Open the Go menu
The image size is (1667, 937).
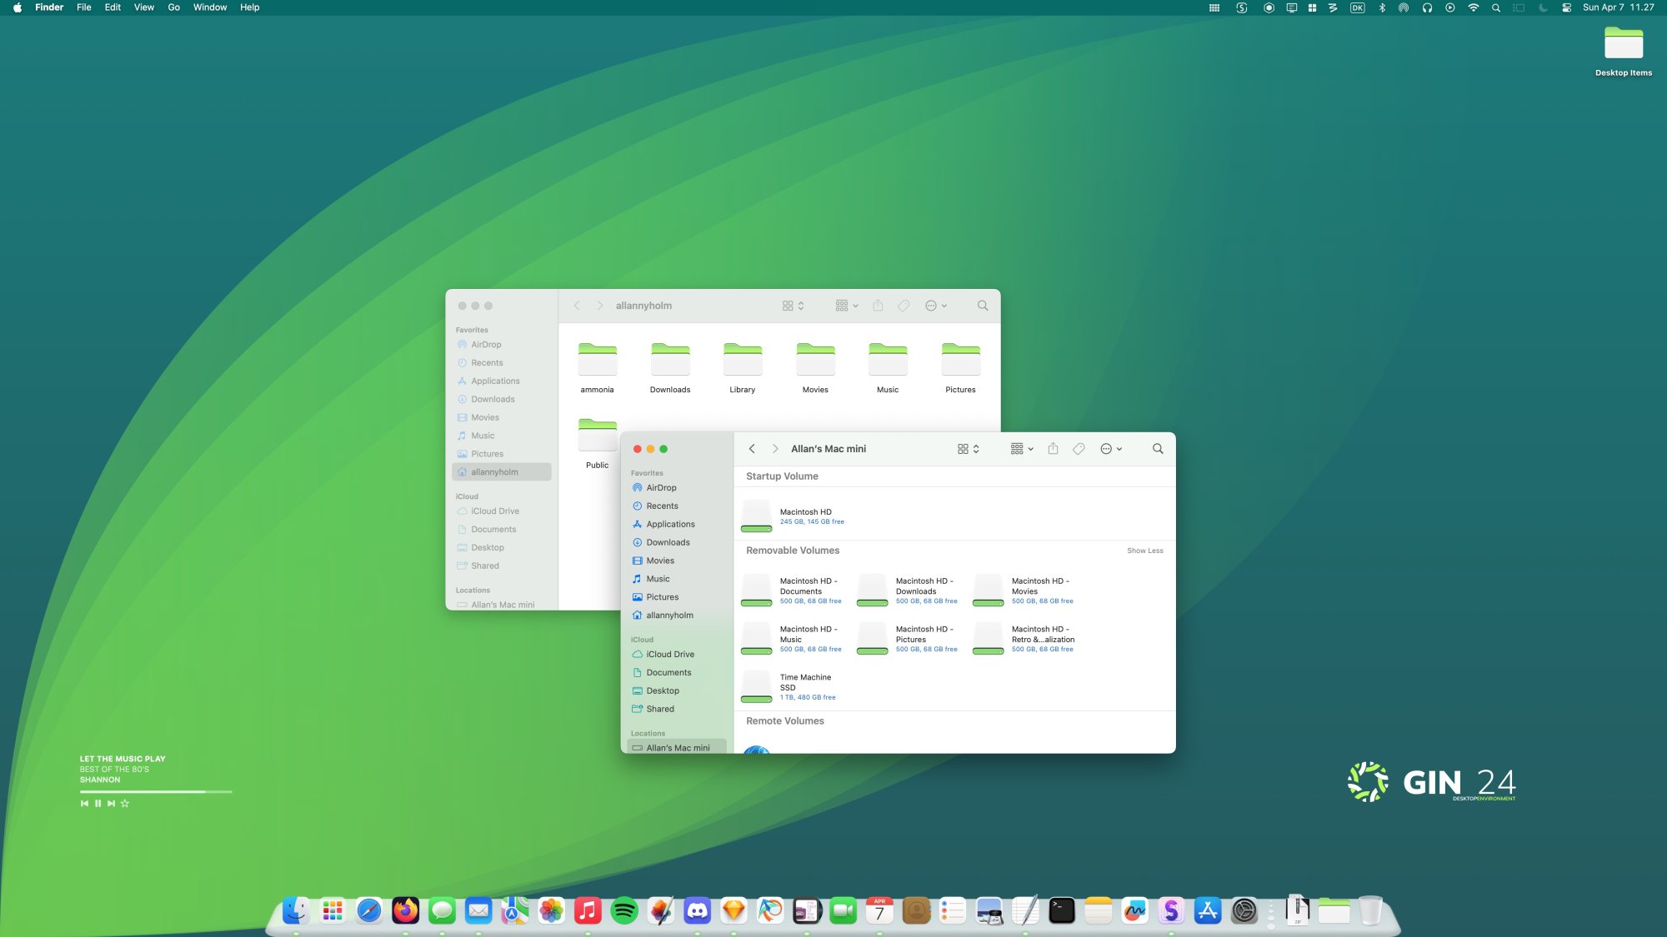[174, 7]
